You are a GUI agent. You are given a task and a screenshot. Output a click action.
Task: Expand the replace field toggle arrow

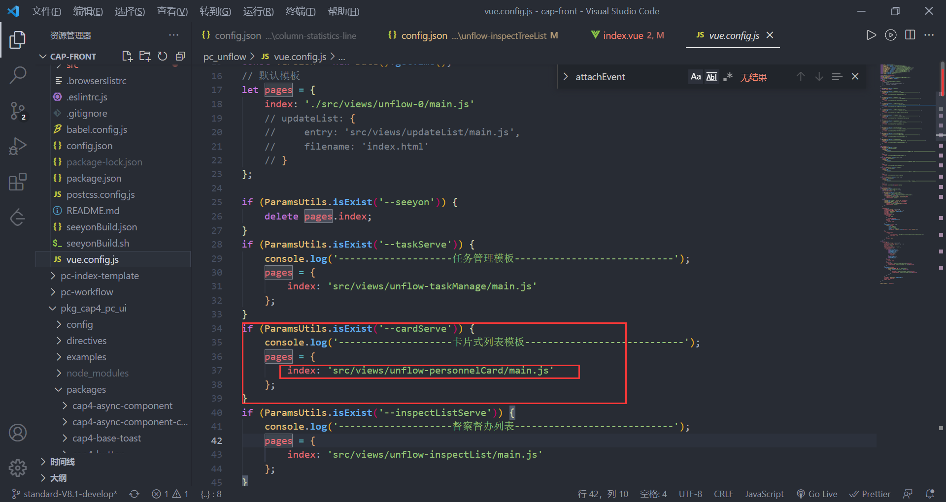tap(566, 77)
